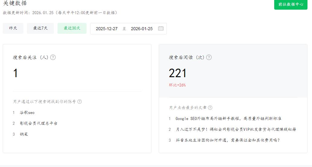Image resolution: width=312 pixels, height=167 pixels.
Task: Select search term 谷歌seo
Action: (27, 112)
